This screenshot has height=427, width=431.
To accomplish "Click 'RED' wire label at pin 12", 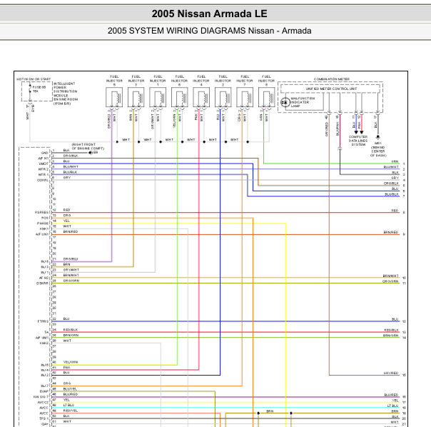I will 66,210.
